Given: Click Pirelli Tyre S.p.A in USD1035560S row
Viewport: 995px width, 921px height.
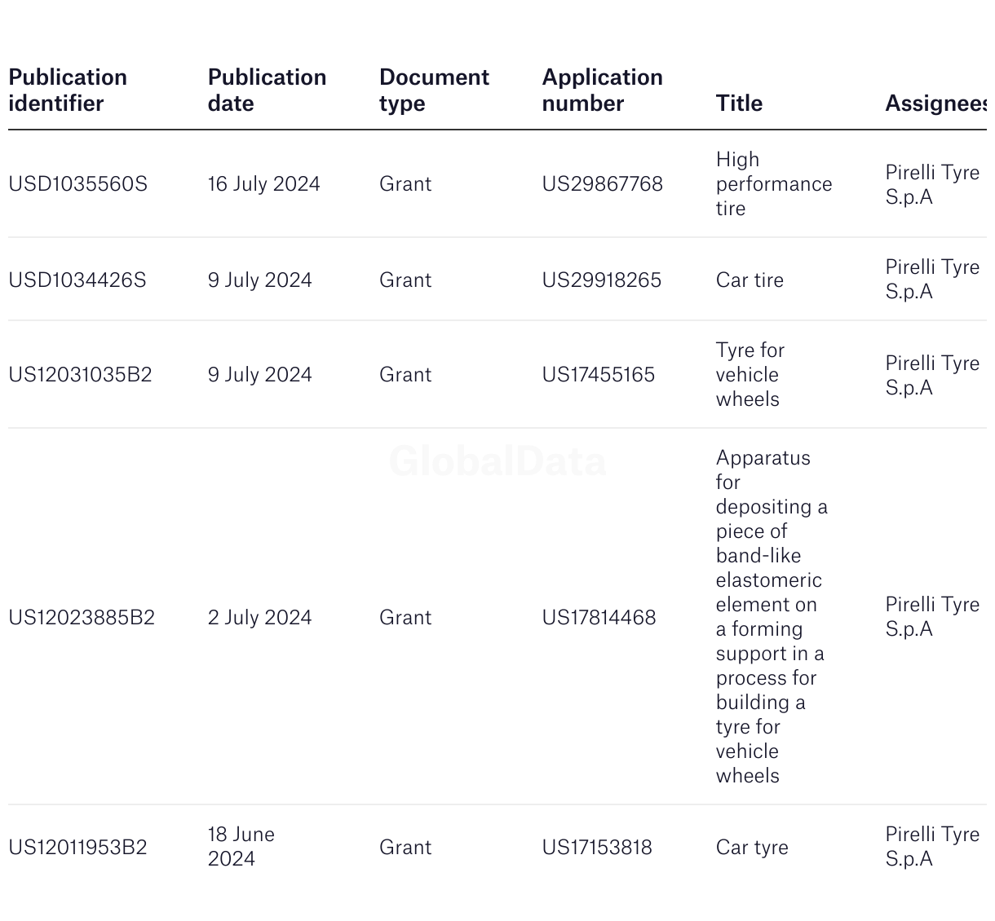Looking at the screenshot, I should coord(932,185).
